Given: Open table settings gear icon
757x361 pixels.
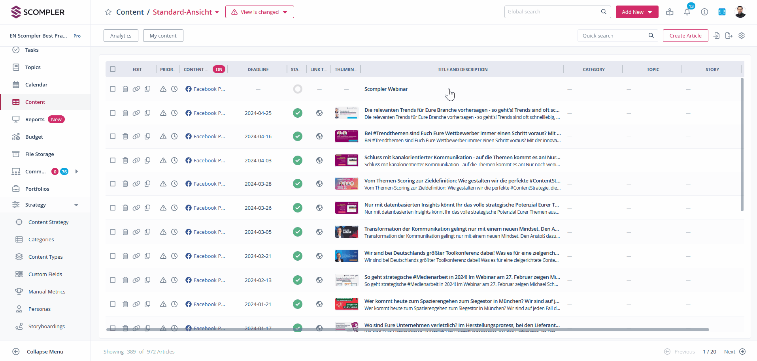Looking at the screenshot, I should coord(742,36).
